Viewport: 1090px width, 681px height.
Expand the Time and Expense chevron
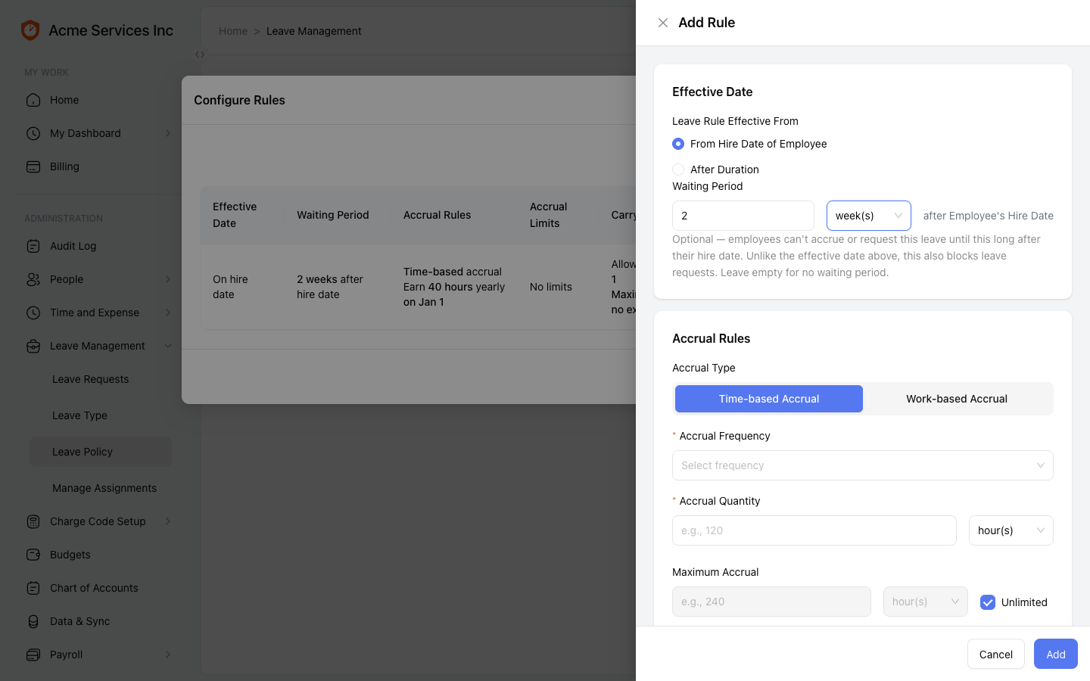pos(168,313)
